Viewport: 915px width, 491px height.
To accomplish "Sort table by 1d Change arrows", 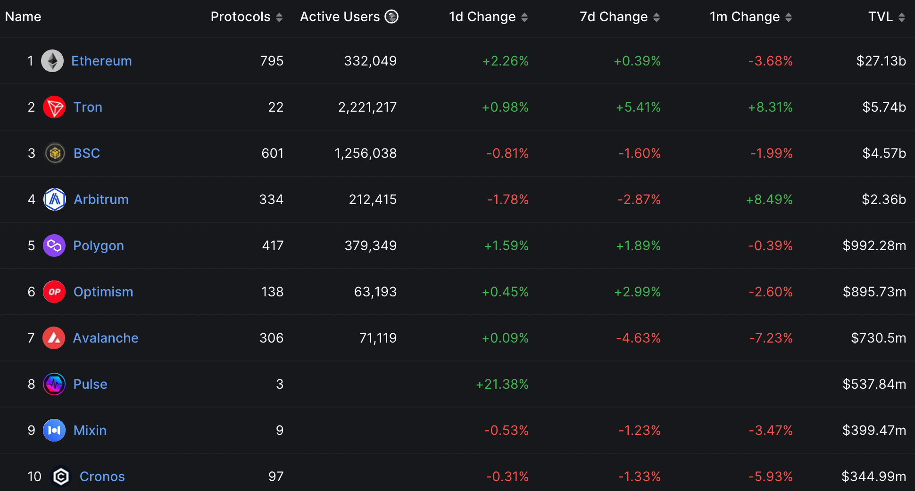I will (524, 17).
